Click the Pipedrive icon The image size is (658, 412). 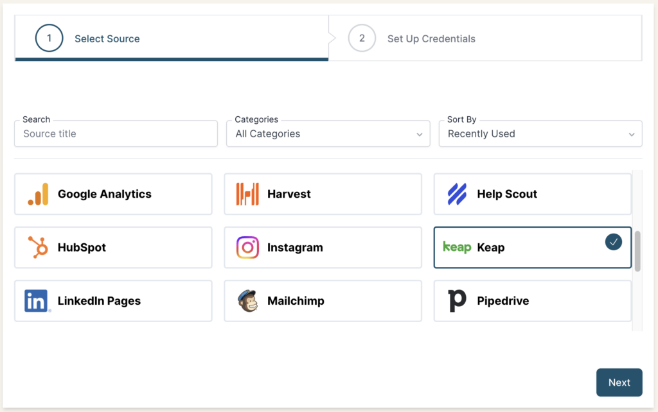[458, 300]
